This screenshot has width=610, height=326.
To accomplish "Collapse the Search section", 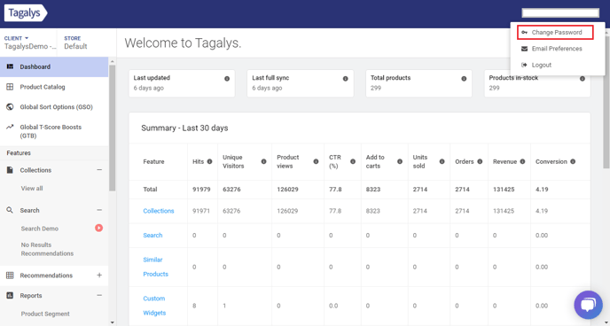I will click(x=99, y=210).
